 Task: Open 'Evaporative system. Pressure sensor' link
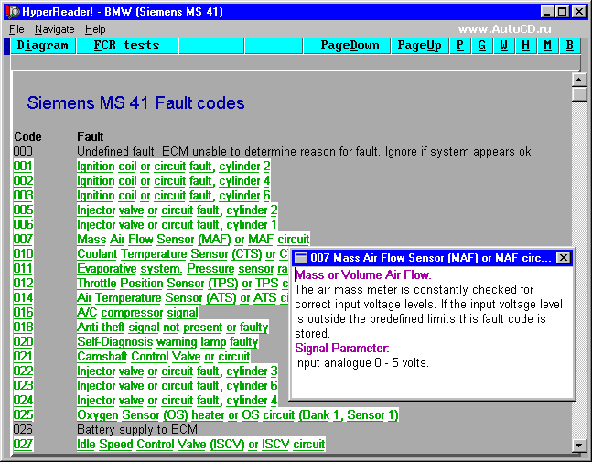[183, 269]
